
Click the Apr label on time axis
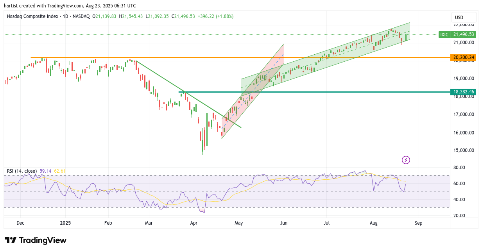(194, 223)
